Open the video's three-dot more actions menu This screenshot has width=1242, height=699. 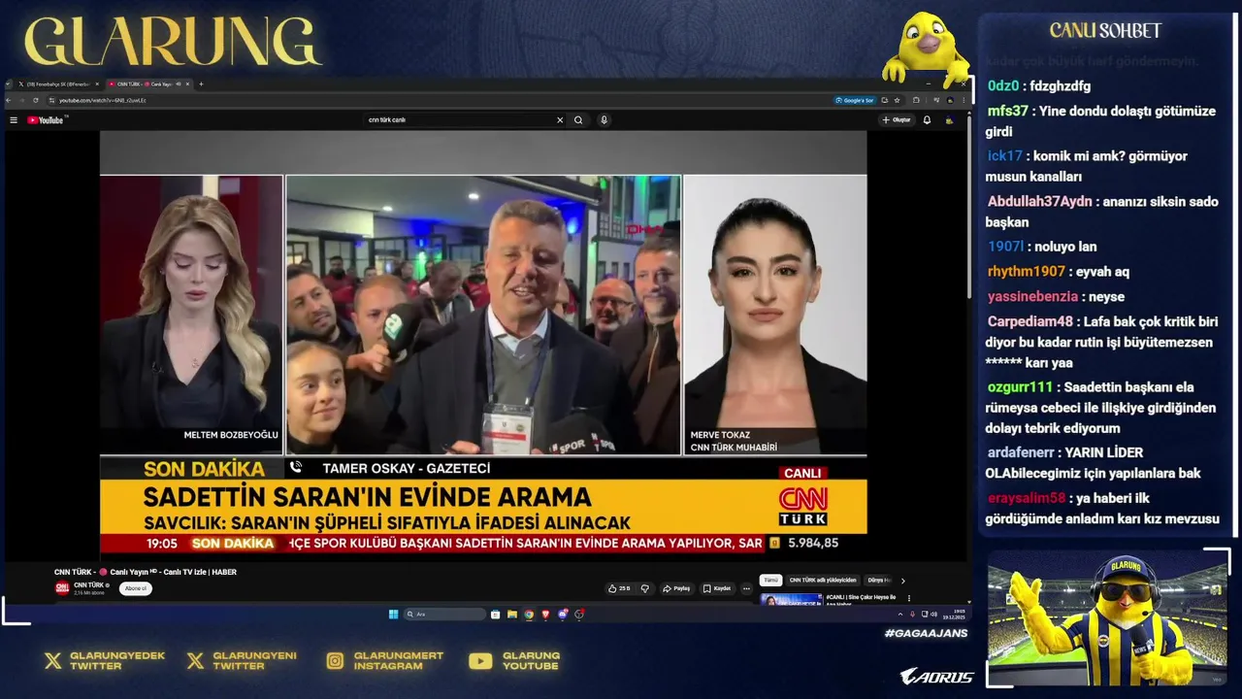point(746,588)
